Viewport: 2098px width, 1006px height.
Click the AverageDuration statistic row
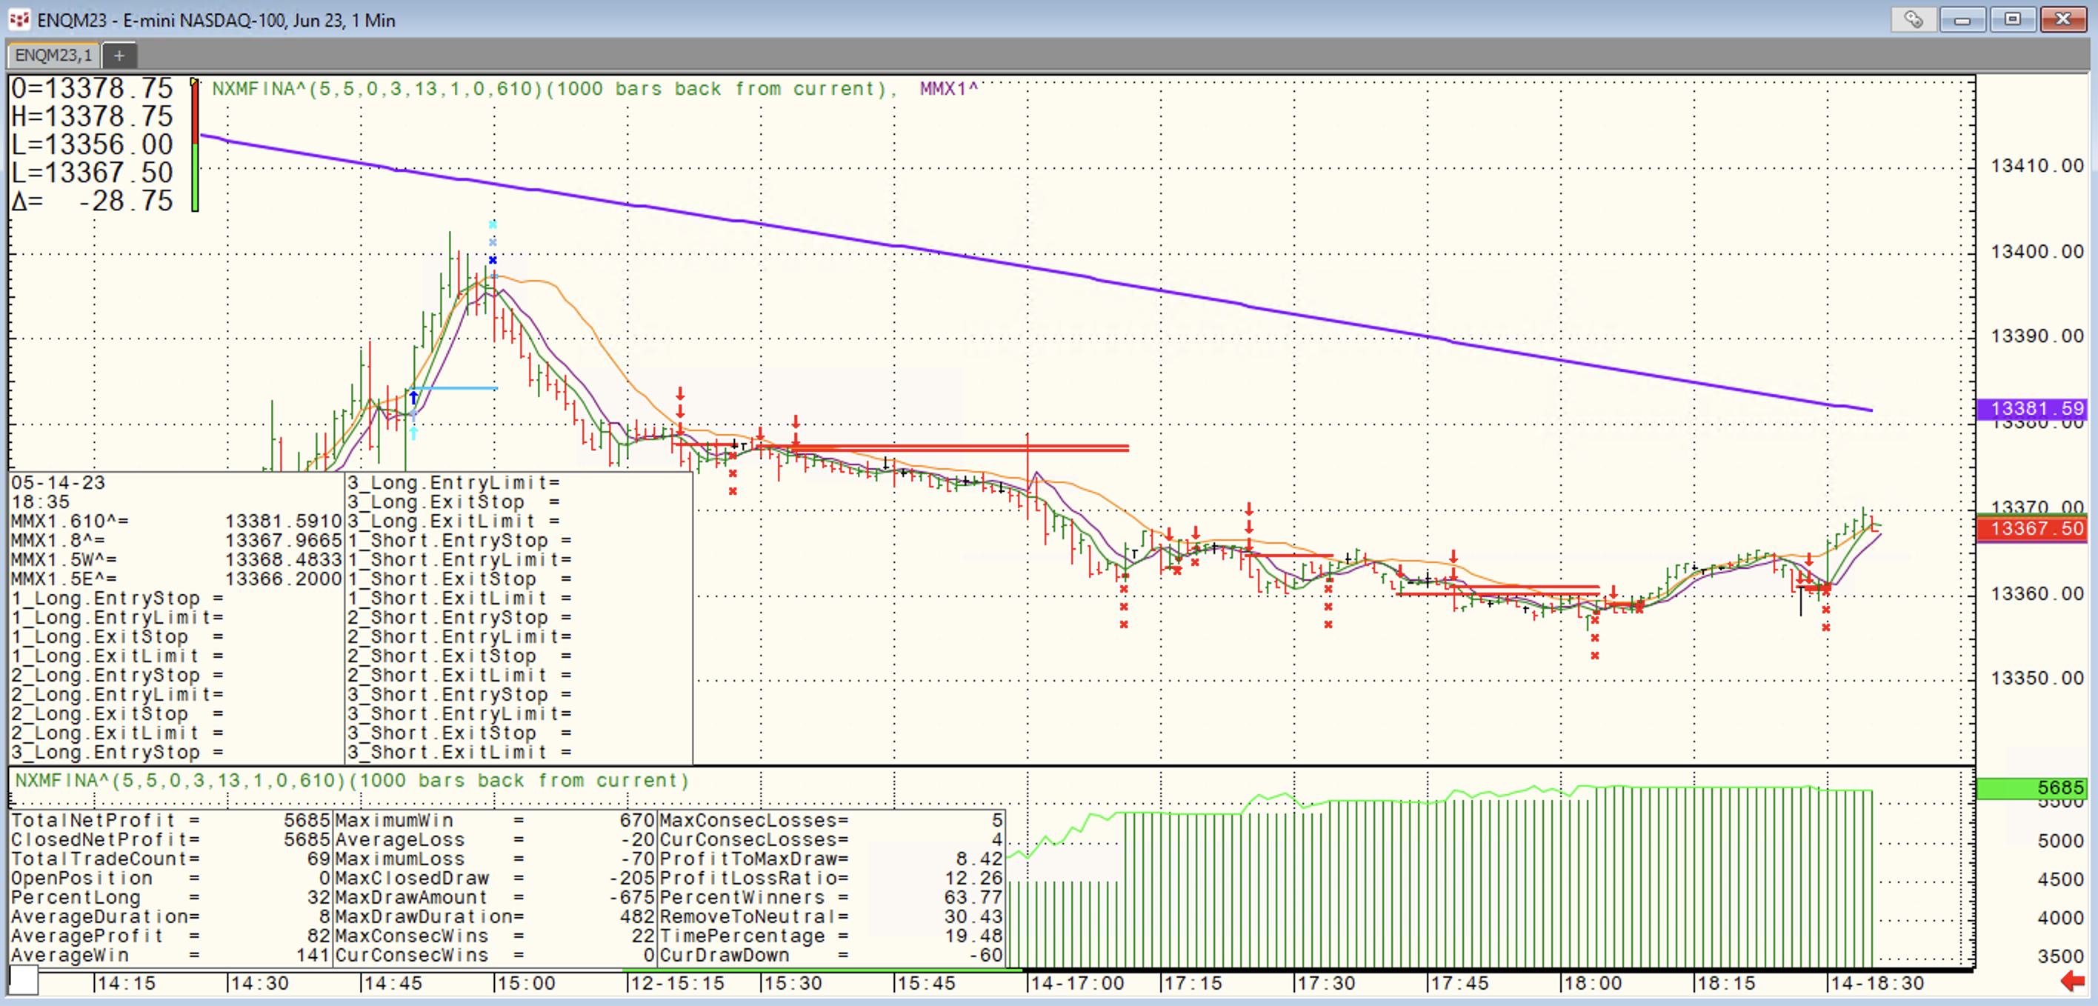[170, 917]
